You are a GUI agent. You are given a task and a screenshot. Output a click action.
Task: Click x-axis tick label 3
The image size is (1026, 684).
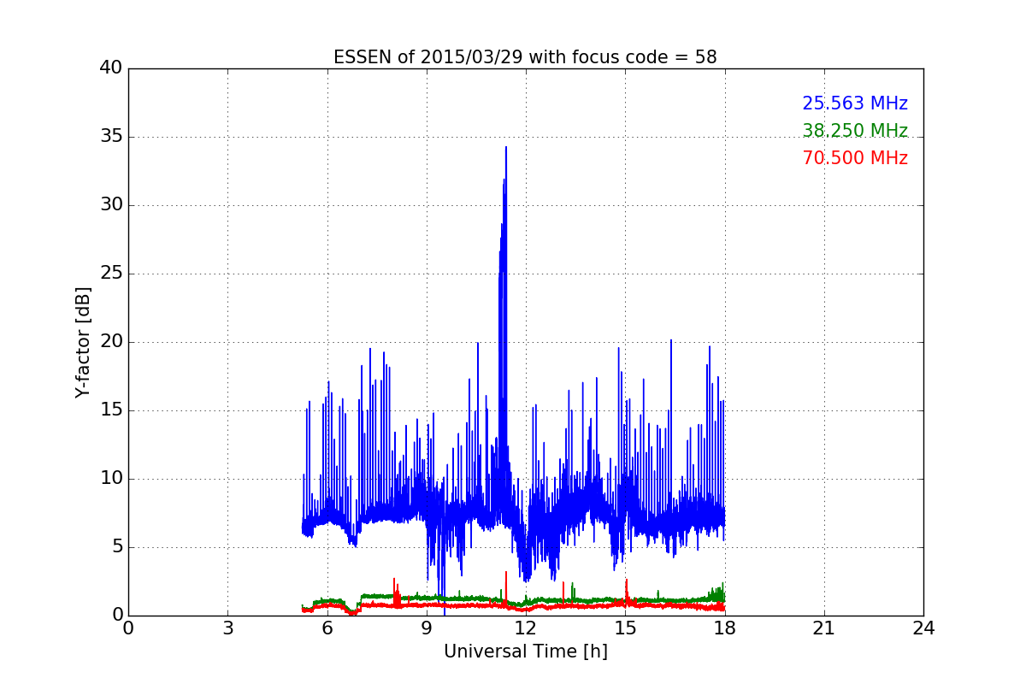(227, 628)
